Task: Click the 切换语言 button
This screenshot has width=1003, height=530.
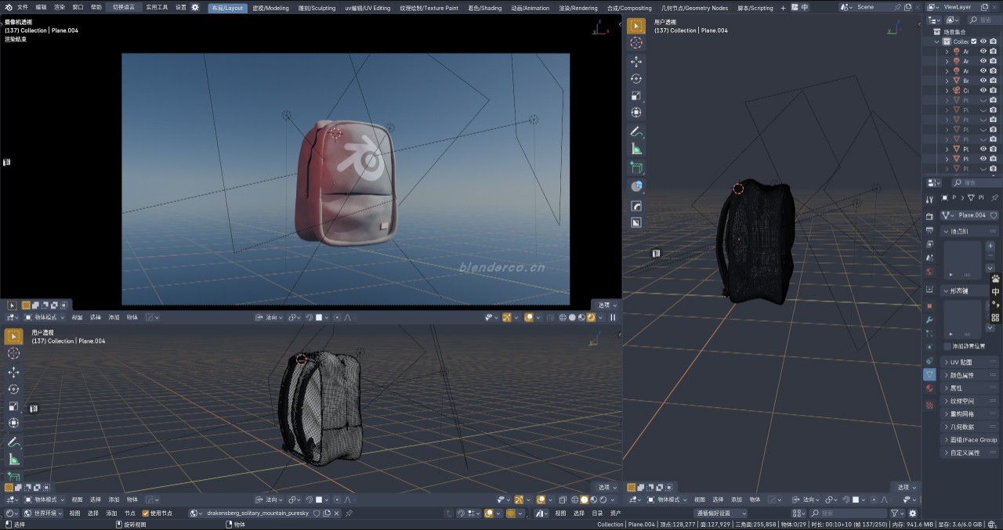Action: point(124,7)
